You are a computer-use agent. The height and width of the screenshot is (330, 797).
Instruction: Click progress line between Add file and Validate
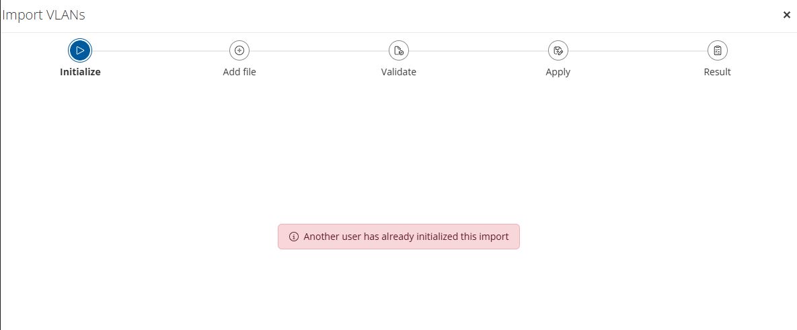(x=319, y=51)
